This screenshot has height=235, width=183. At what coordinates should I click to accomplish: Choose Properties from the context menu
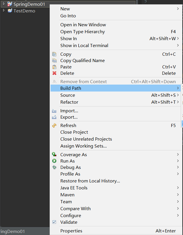click(71, 231)
